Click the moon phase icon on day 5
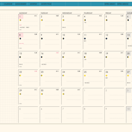Screen dimensions: 132x132 coord(106,20)
